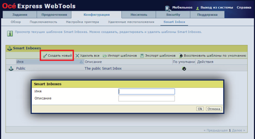Open the Задания tab
255x139 pixels.
point(20,15)
